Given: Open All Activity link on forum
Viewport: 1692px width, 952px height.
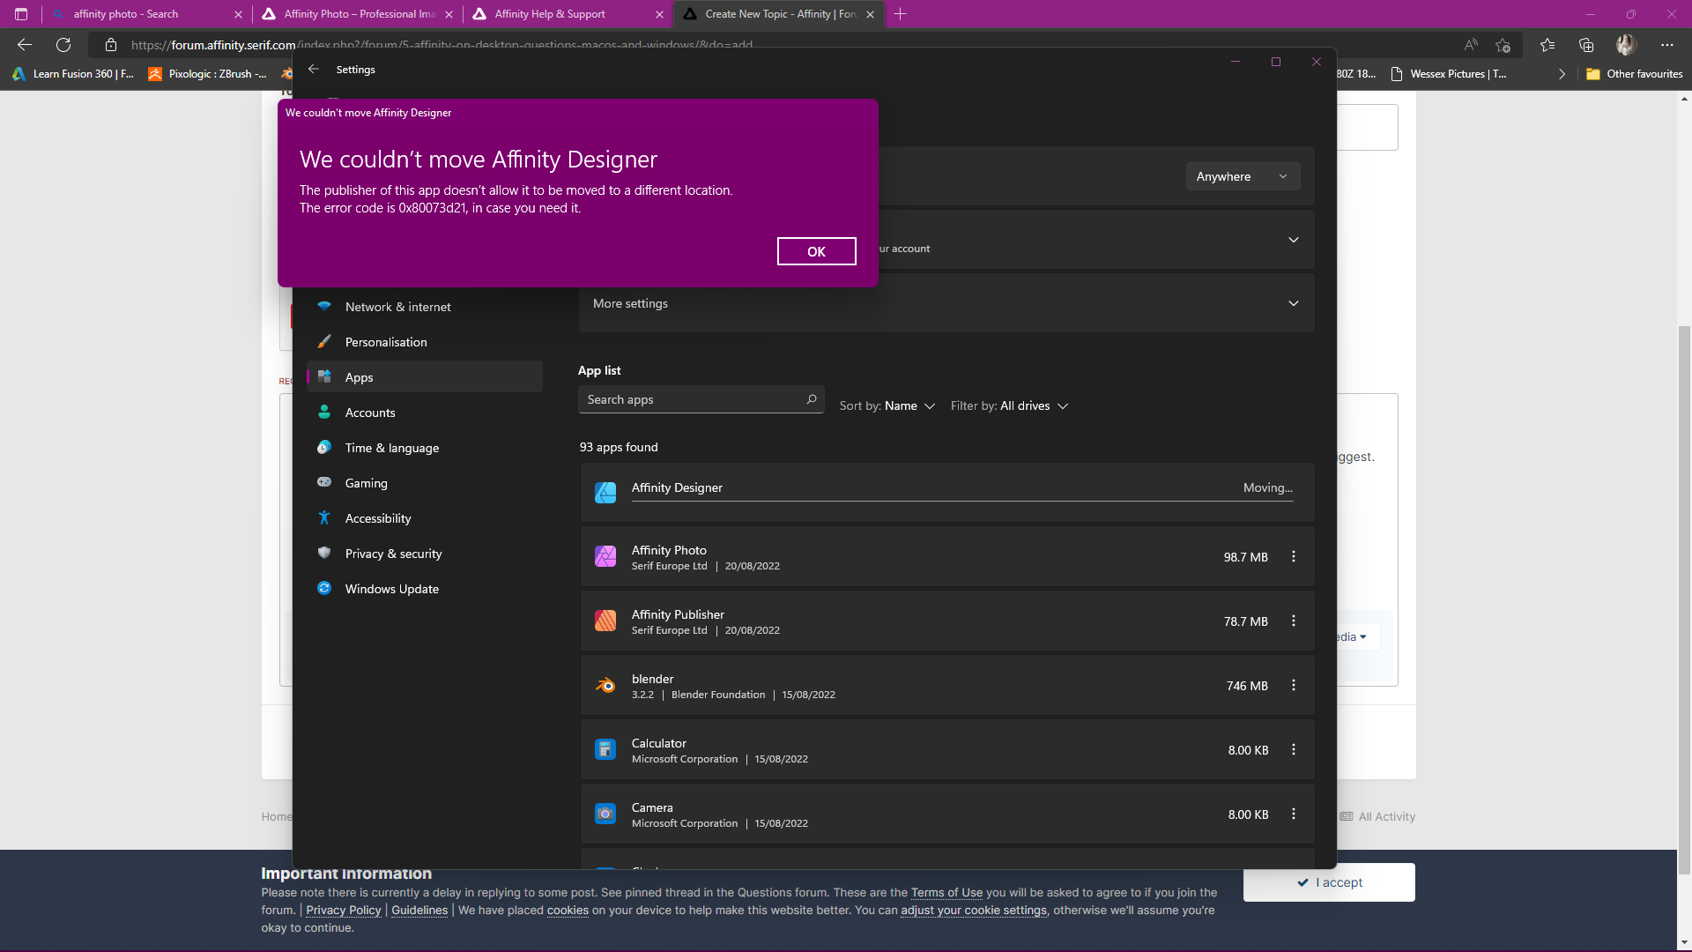Looking at the screenshot, I should (1377, 817).
